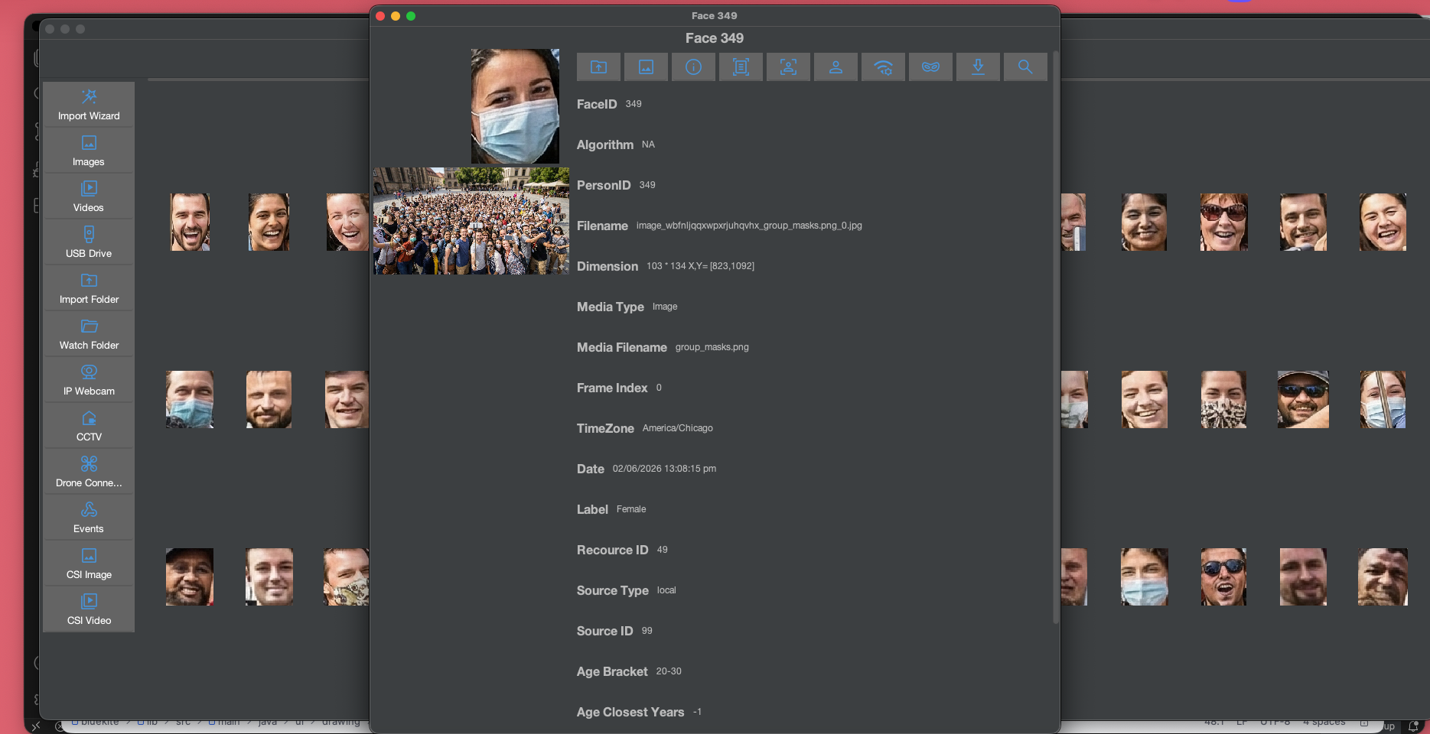Open Drone Connect option
Screen dimensions: 1430x734
coord(89,472)
